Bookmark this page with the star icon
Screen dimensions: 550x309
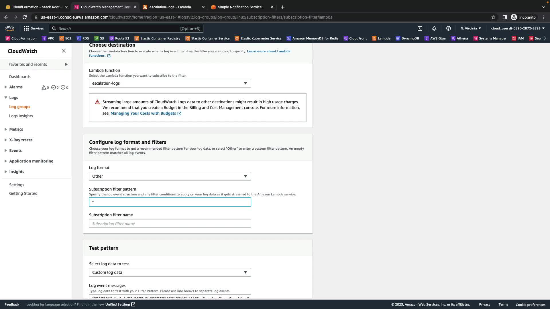[493, 17]
